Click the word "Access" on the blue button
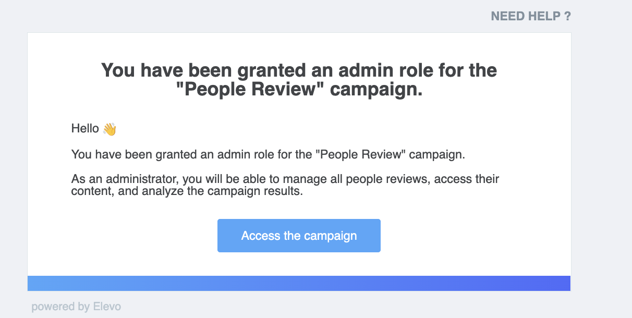 pos(261,236)
